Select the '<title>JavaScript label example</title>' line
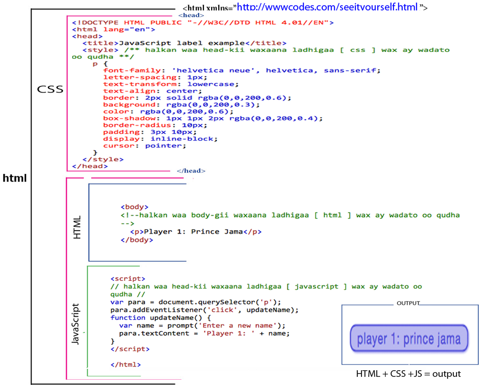Screen dimensions: 501x385 click(x=184, y=43)
